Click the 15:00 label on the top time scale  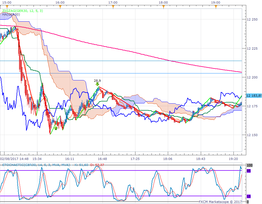[7, 2]
